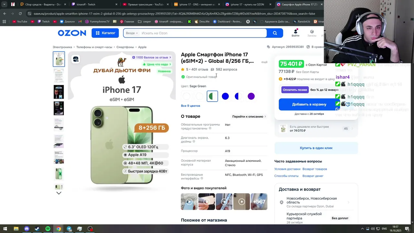414x233 pixels.
Task: Open the Все 9 цветов link
Action: pos(191,106)
